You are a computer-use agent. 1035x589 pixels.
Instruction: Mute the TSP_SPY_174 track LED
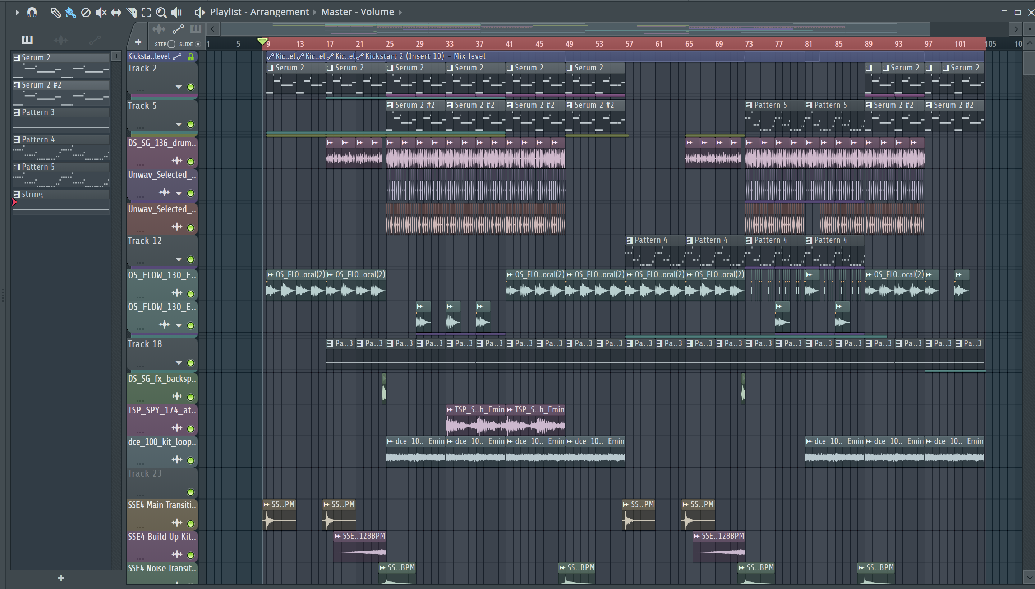click(x=190, y=429)
